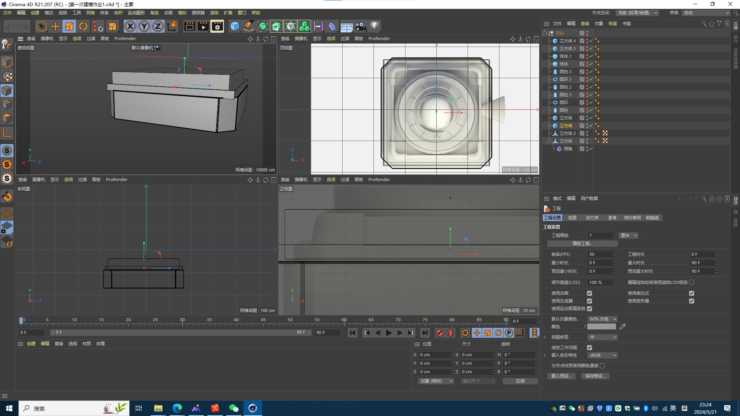Toggle X axis lock icon
740x416 pixels.
tap(130, 26)
